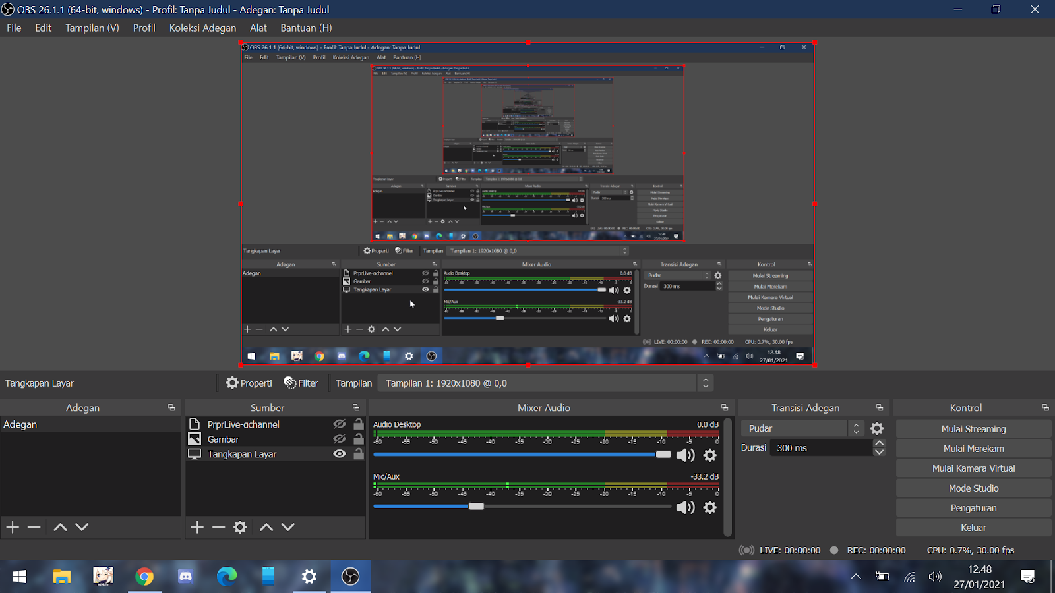Open Mic/Aux settings gear
Viewport: 1055px width, 593px height.
pos(710,507)
